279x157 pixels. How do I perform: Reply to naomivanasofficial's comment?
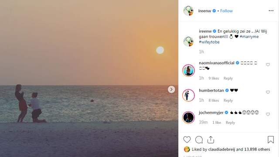(228, 78)
